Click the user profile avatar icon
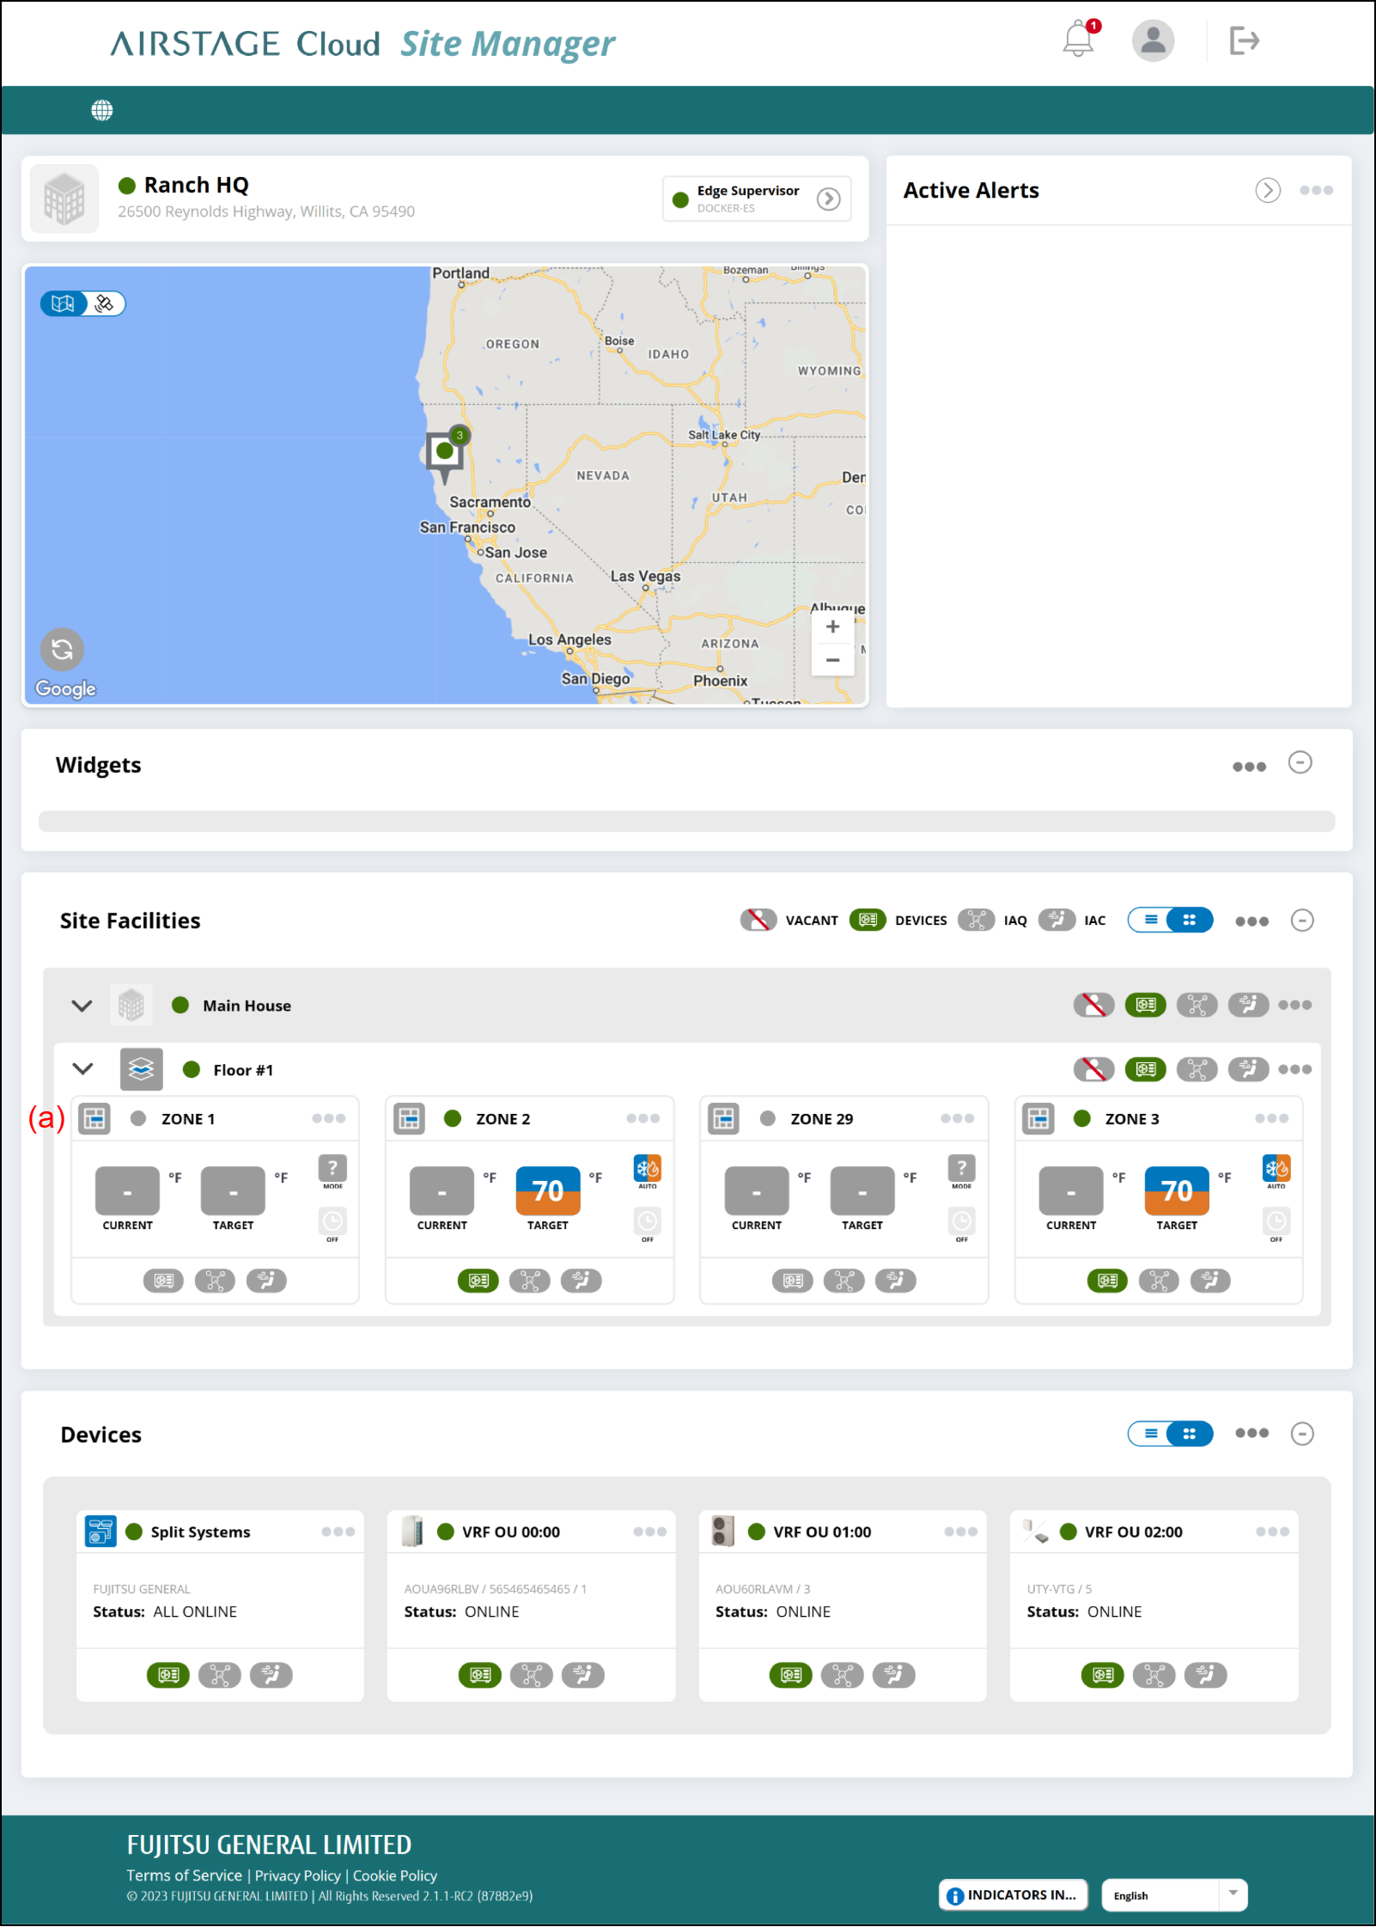The width and height of the screenshot is (1376, 1927). [x=1152, y=40]
